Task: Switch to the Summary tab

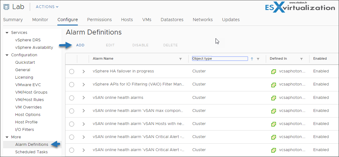Action: point(13,20)
